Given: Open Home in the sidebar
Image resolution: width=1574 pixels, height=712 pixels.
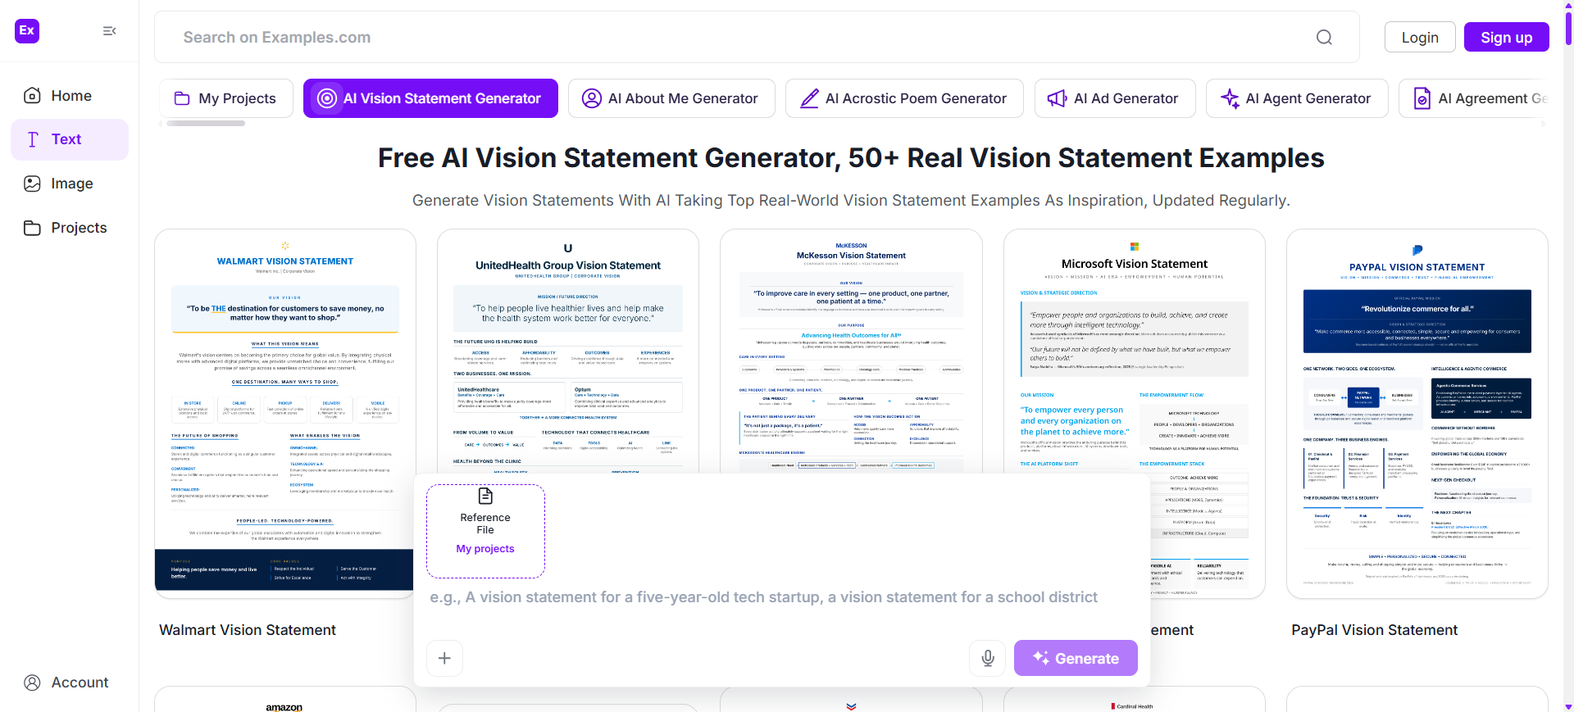Looking at the screenshot, I should click(x=70, y=96).
